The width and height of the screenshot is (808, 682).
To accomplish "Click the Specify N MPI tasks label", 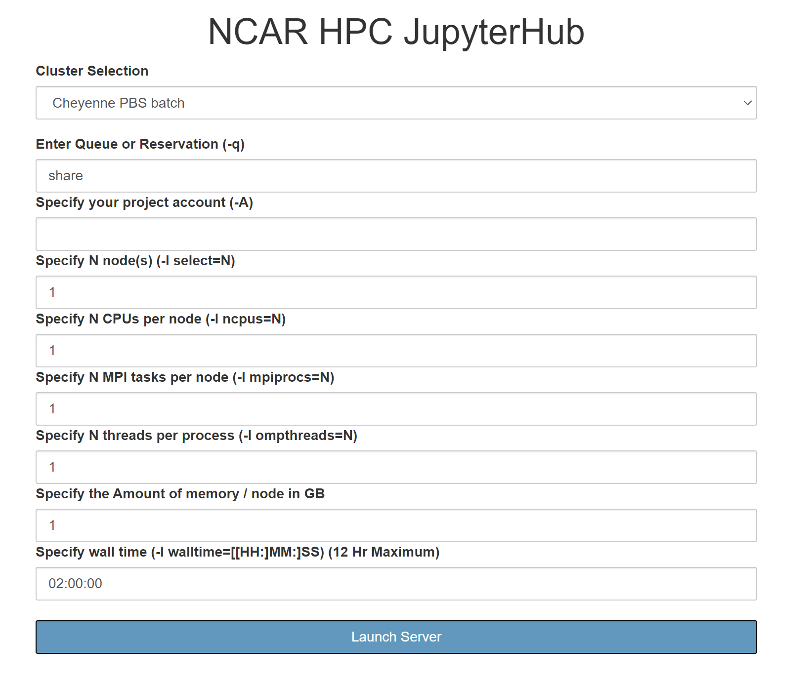I will click(x=185, y=377).
